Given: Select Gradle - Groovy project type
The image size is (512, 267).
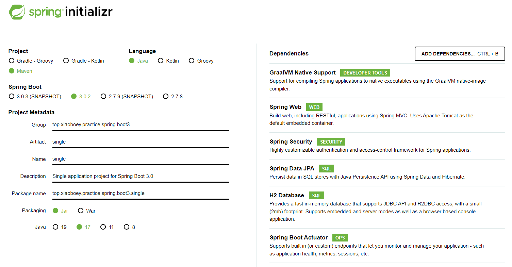Looking at the screenshot, I should [x=12, y=61].
